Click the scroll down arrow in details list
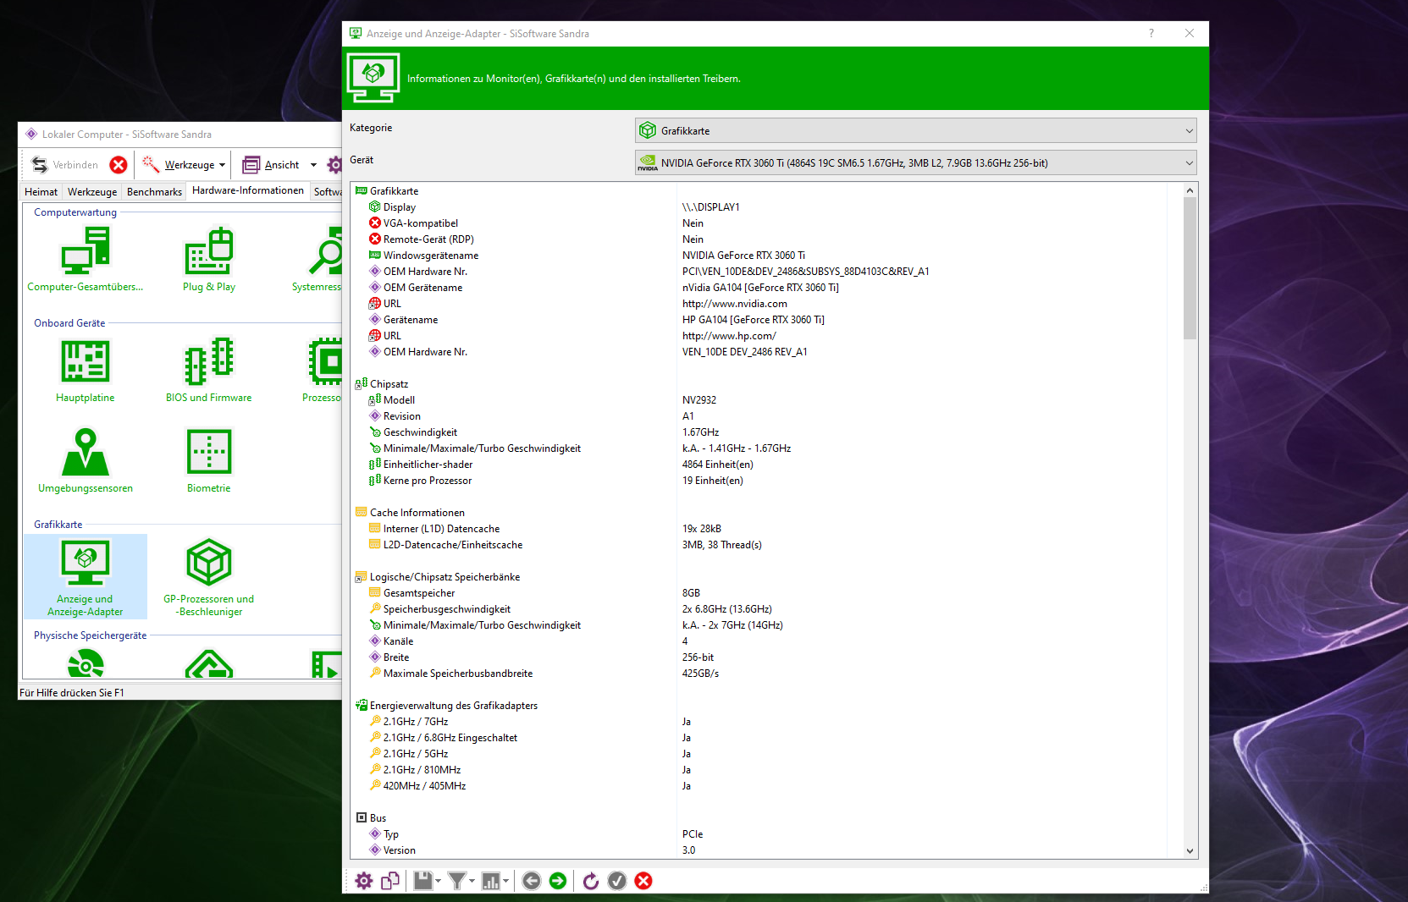The height and width of the screenshot is (902, 1408). [x=1190, y=851]
